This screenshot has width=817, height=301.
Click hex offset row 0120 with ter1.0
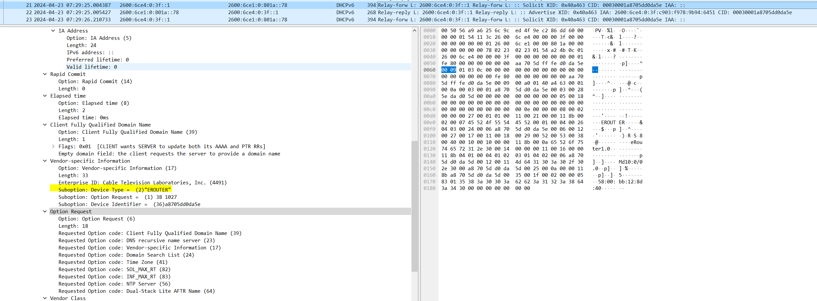click(x=430, y=149)
